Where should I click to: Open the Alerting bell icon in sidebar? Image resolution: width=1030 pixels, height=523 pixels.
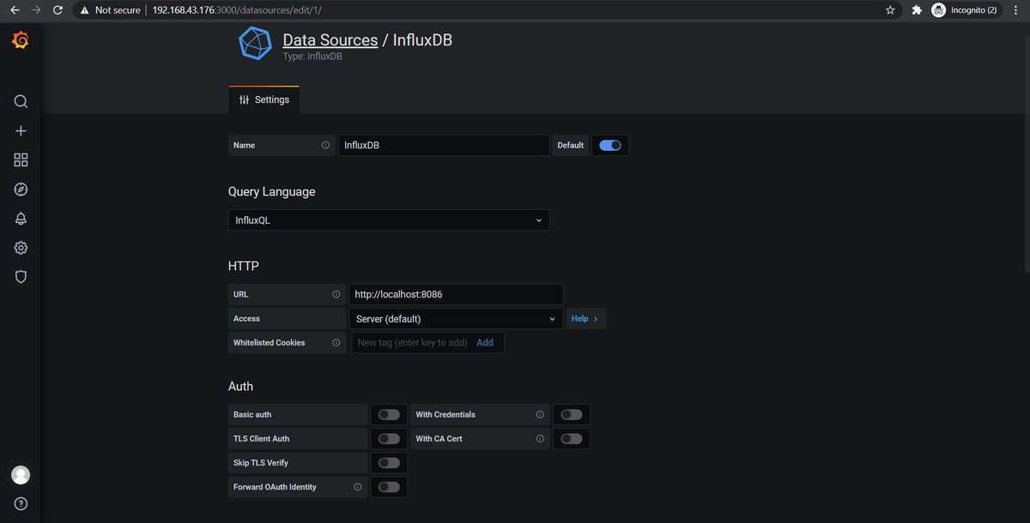21,218
